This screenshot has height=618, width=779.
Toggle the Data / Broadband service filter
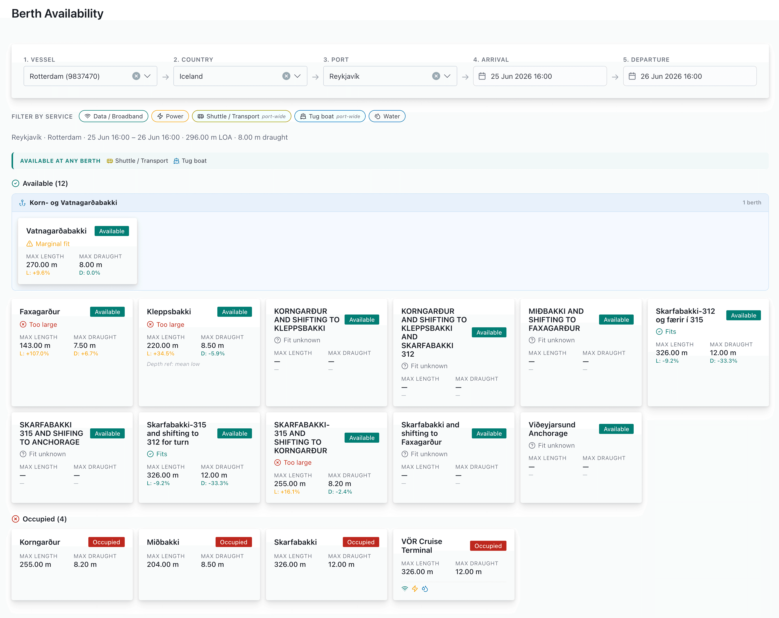pos(113,116)
